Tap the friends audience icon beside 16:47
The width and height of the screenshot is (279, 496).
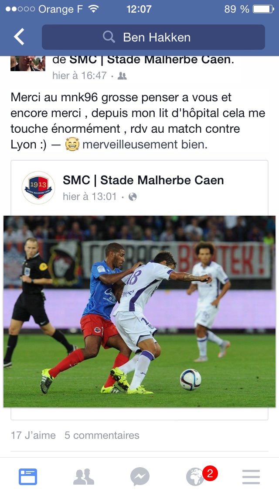[122, 76]
